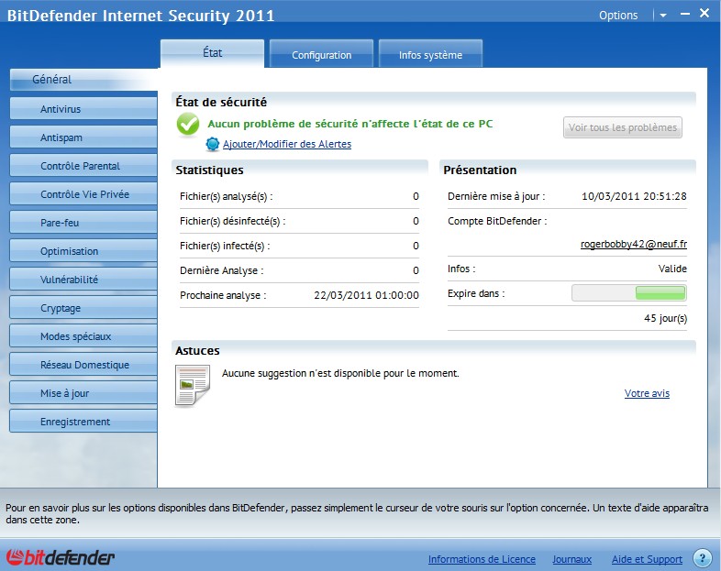Open the Antispam section
The height and width of the screenshot is (571, 721).
pyautogui.click(x=83, y=137)
